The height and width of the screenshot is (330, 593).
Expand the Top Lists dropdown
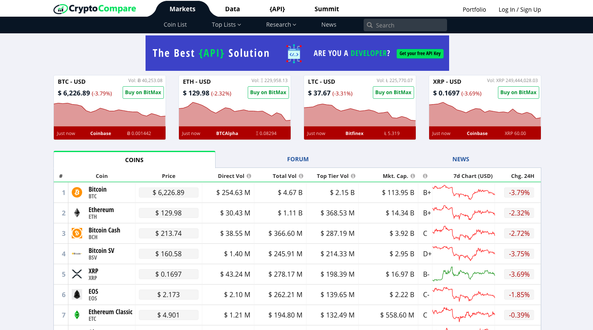point(226,25)
